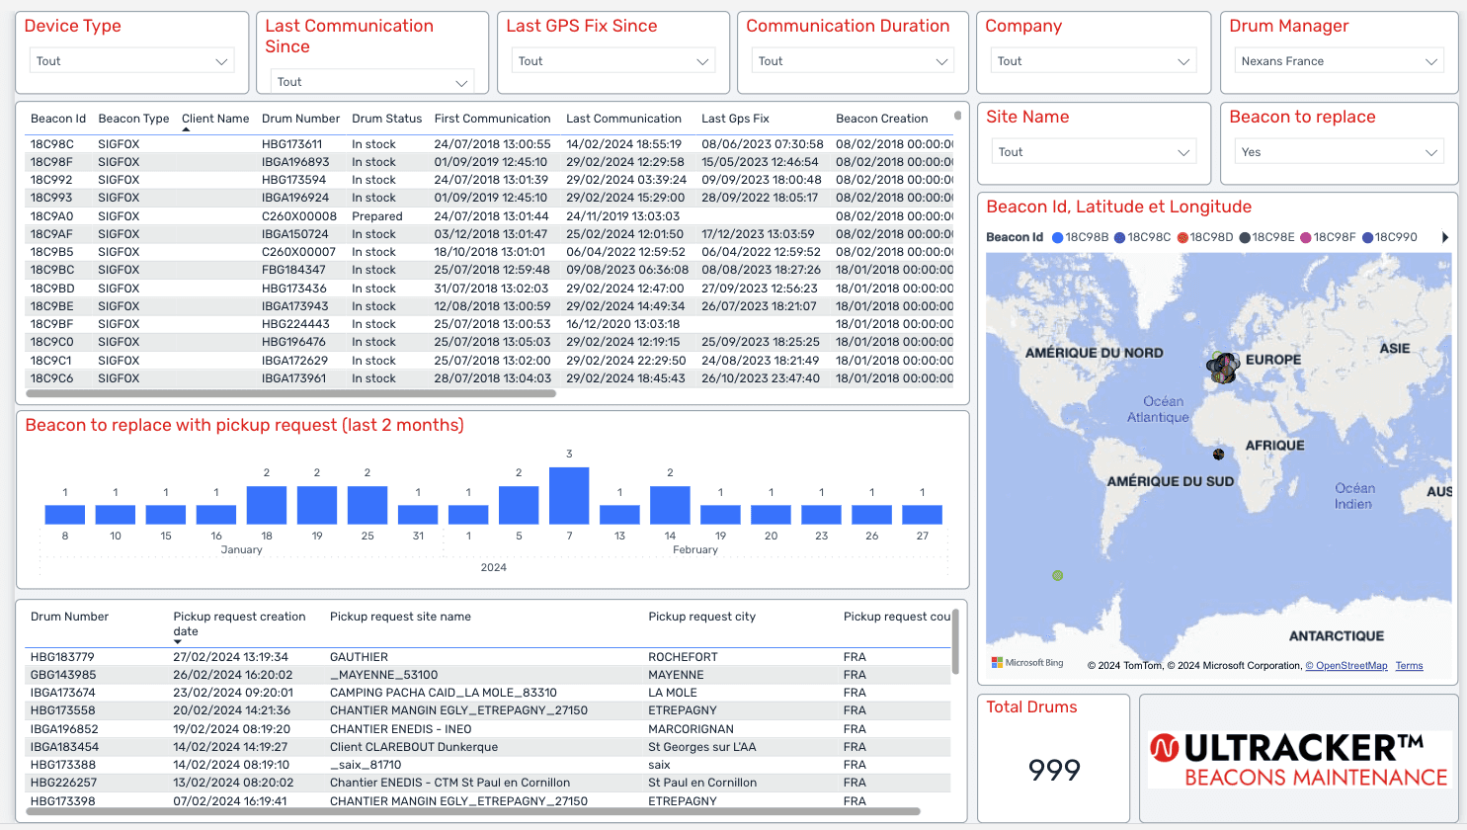Select legend color dot for beacon 18C990
1467x830 pixels.
coord(1368,237)
